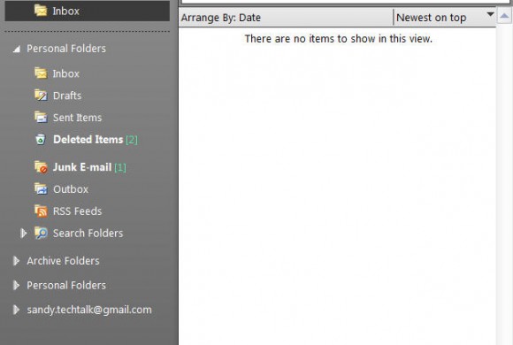Viewport: 513px width, 345px height.
Task: Select Deleted Items [2] folder
Action: coord(96,140)
